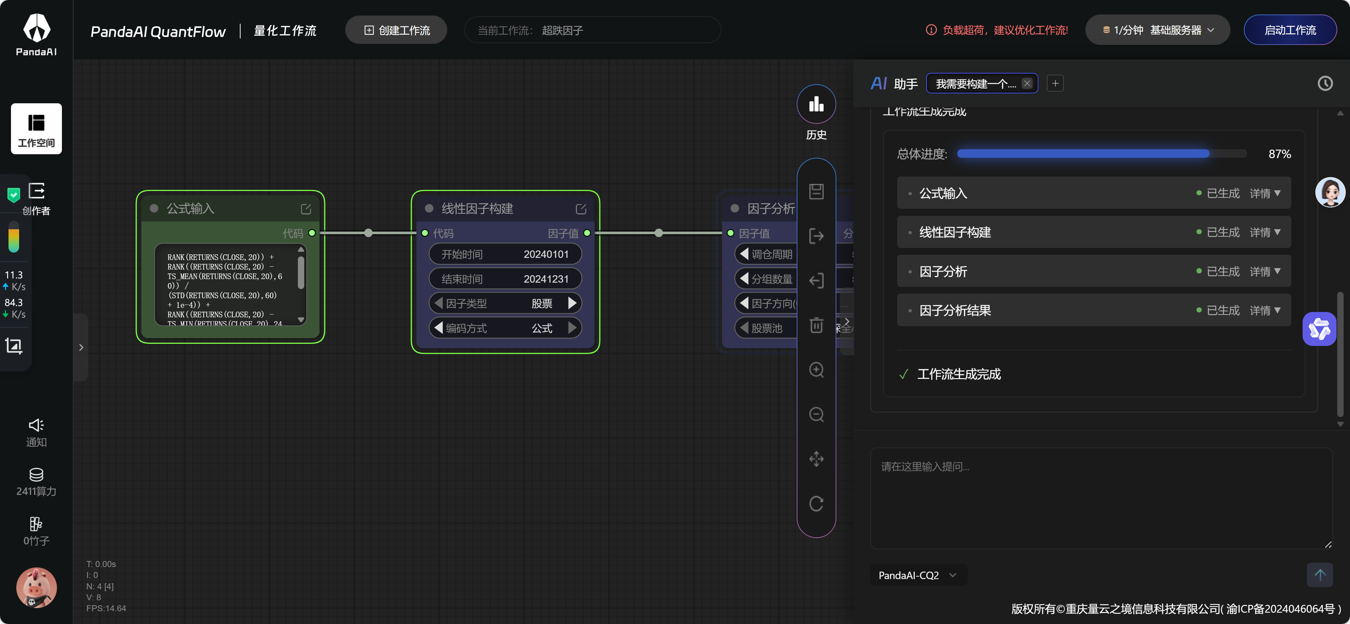Click the 代码 output port of 公式输入
Screen dimensions: 1350x624
pos(312,233)
